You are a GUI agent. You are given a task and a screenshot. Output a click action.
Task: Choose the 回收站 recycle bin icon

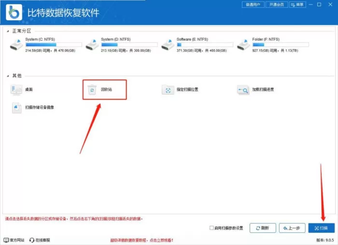(x=92, y=90)
